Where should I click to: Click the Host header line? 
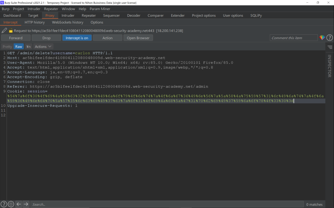pyautogui.click(x=86, y=58)
